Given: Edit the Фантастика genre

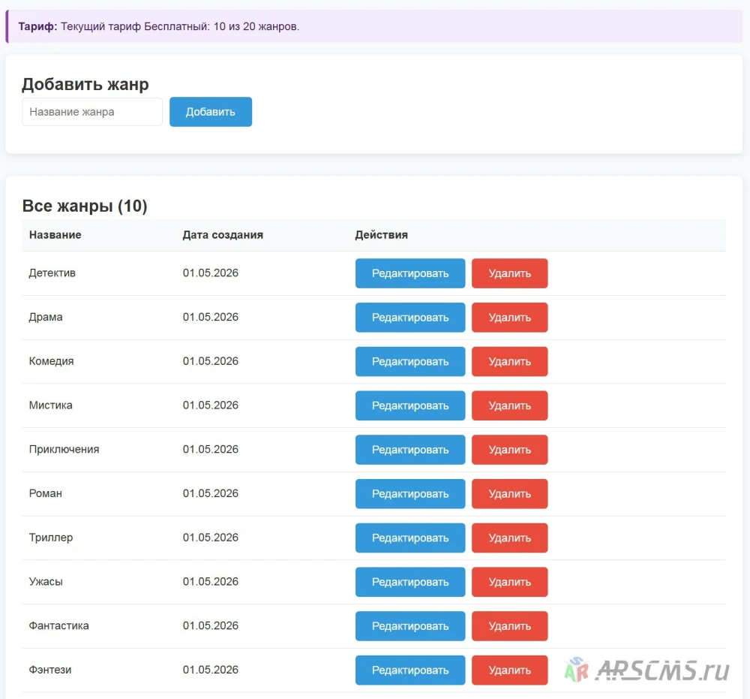Looking at the screenshot, I should coord(410,625).
